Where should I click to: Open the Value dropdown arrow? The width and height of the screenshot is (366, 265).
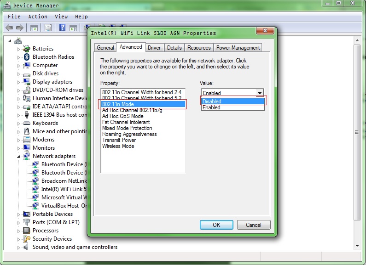pos(260,93)
